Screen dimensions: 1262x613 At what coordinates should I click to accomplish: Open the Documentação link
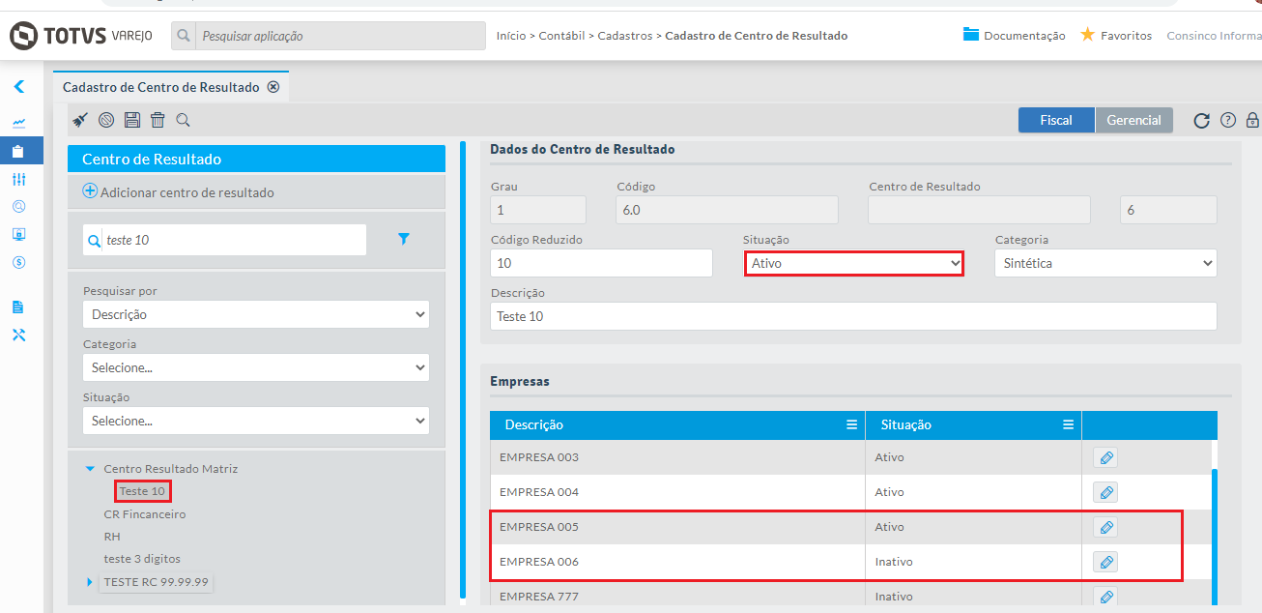(1024, 36)
